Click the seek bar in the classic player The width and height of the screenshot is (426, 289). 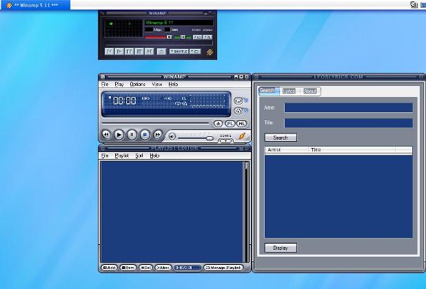tap(159, 44)
